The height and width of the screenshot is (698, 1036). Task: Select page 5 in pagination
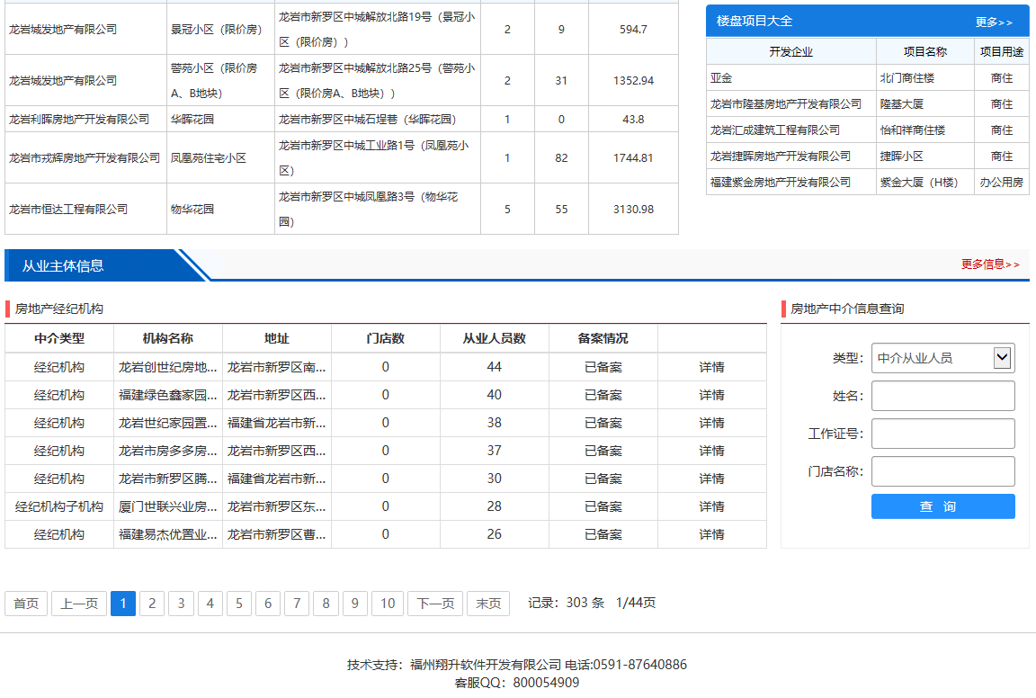coord(238,604)
